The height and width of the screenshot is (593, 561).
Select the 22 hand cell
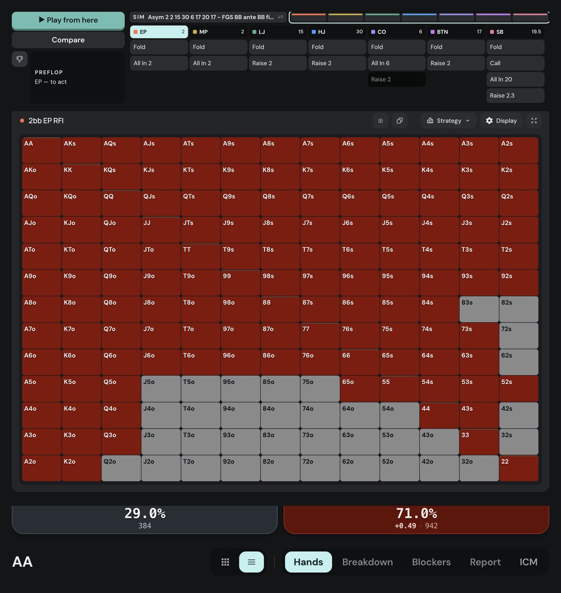tap(519, 468)
